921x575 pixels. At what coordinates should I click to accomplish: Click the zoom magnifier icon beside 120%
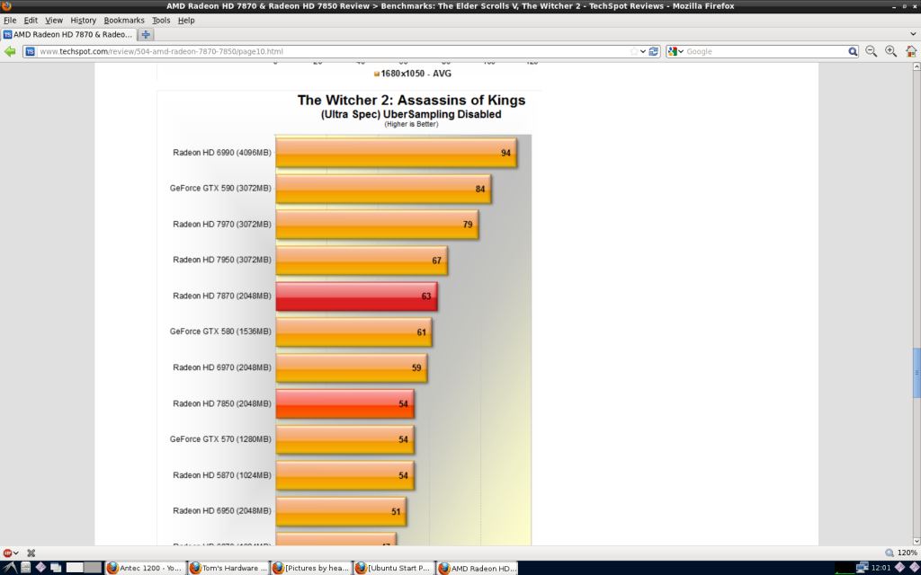890,553
